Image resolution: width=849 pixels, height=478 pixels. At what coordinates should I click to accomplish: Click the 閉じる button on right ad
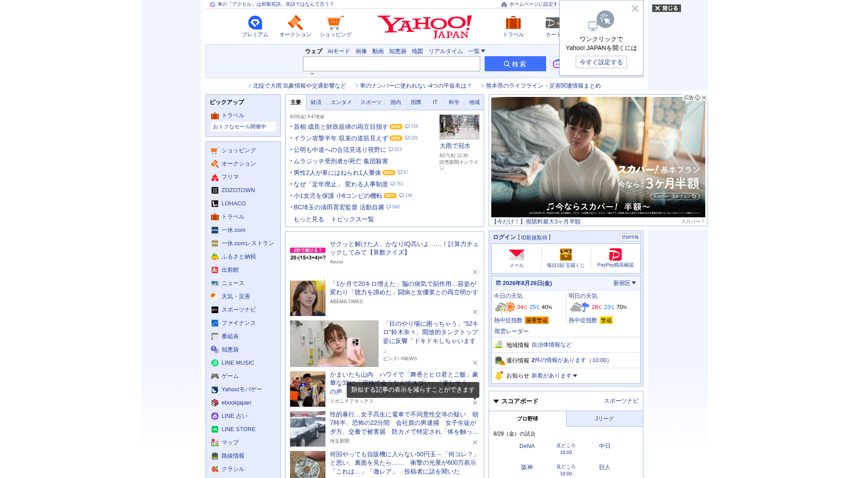(x=666, y=8)
